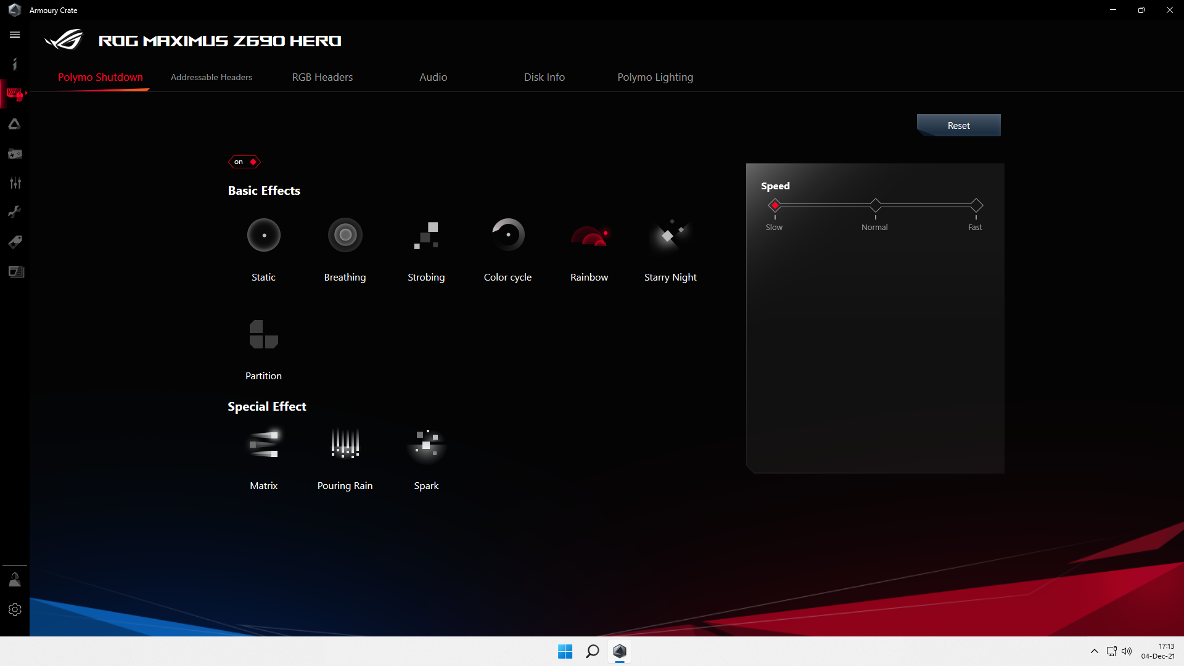Select the Pouring Rain effect
The width and height of the screenshot is (1184, 666).
345,444
